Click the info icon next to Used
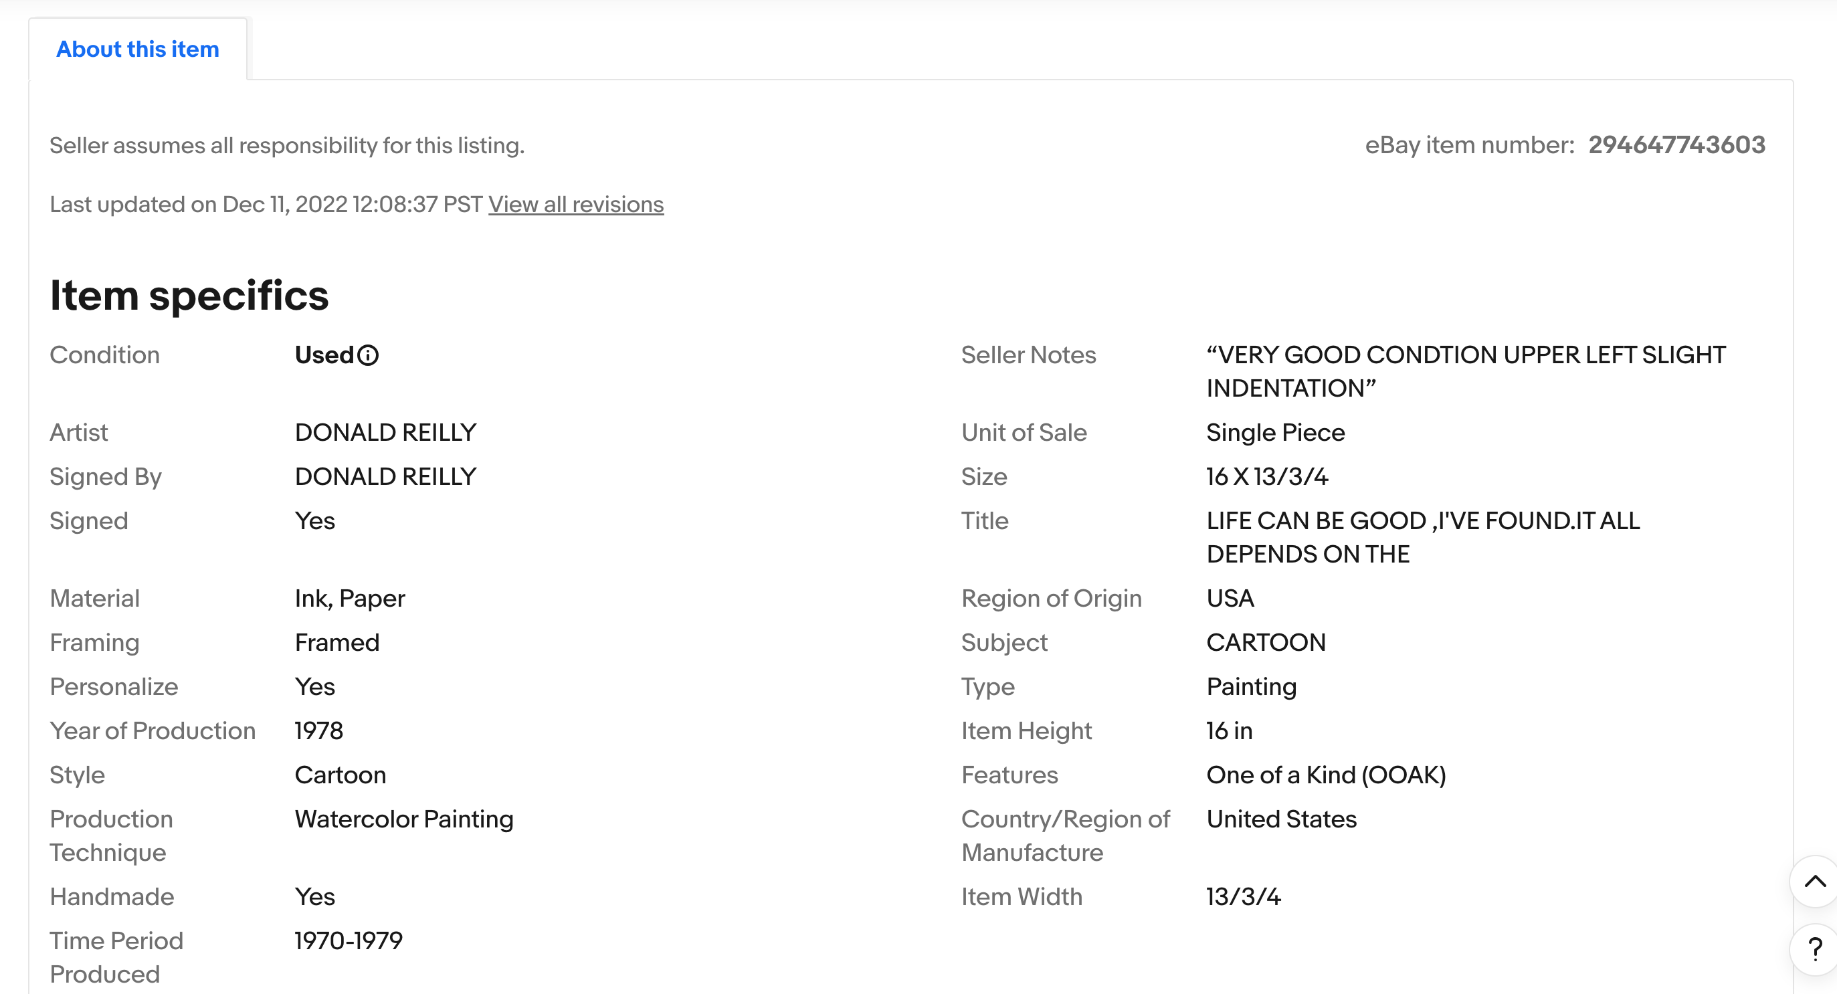 (368, 355)
